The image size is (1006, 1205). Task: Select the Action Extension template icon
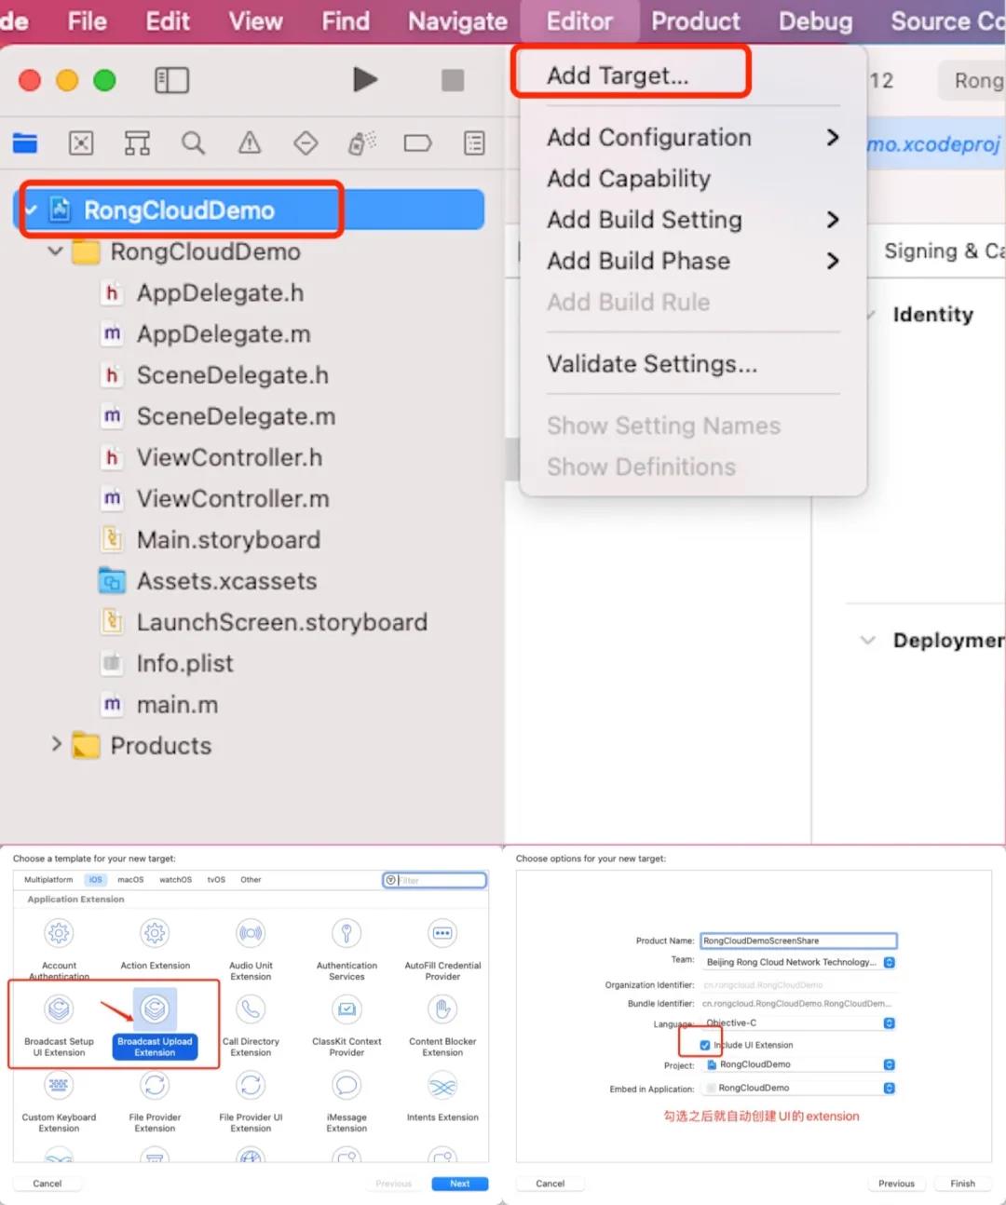[155, 933]
